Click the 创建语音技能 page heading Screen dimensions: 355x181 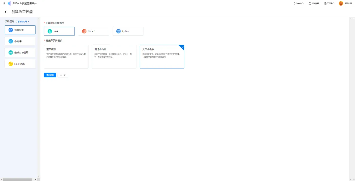[22, 12]
